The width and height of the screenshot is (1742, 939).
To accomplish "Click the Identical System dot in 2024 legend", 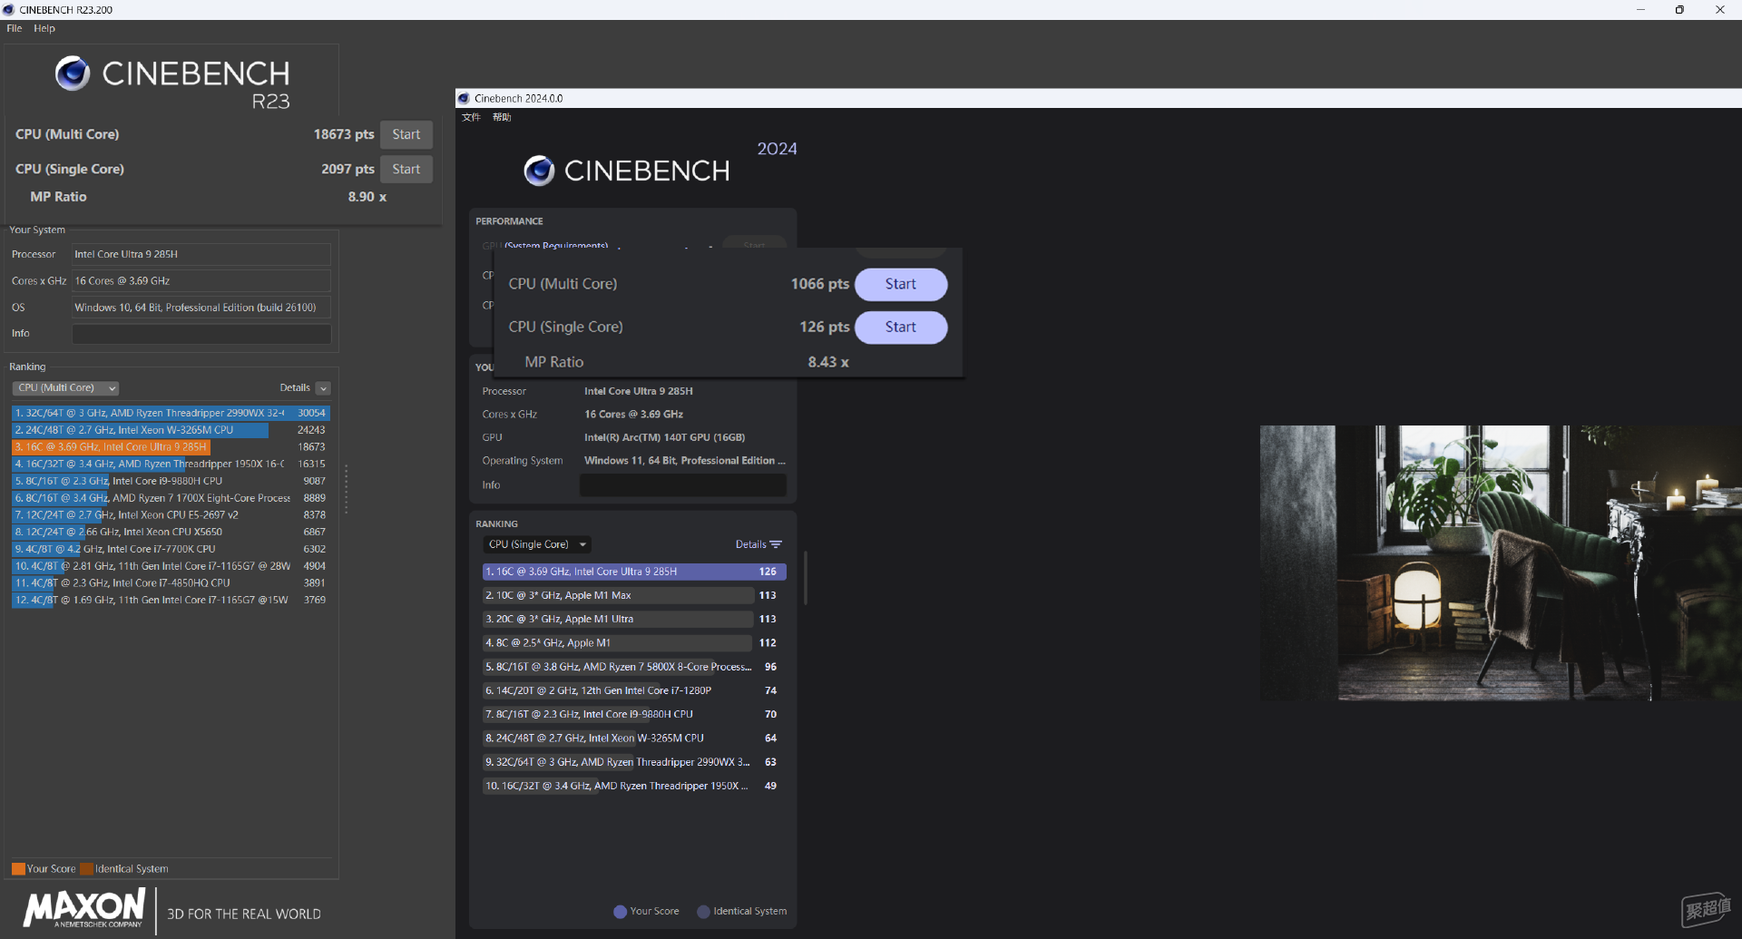I will click(703, 912).
